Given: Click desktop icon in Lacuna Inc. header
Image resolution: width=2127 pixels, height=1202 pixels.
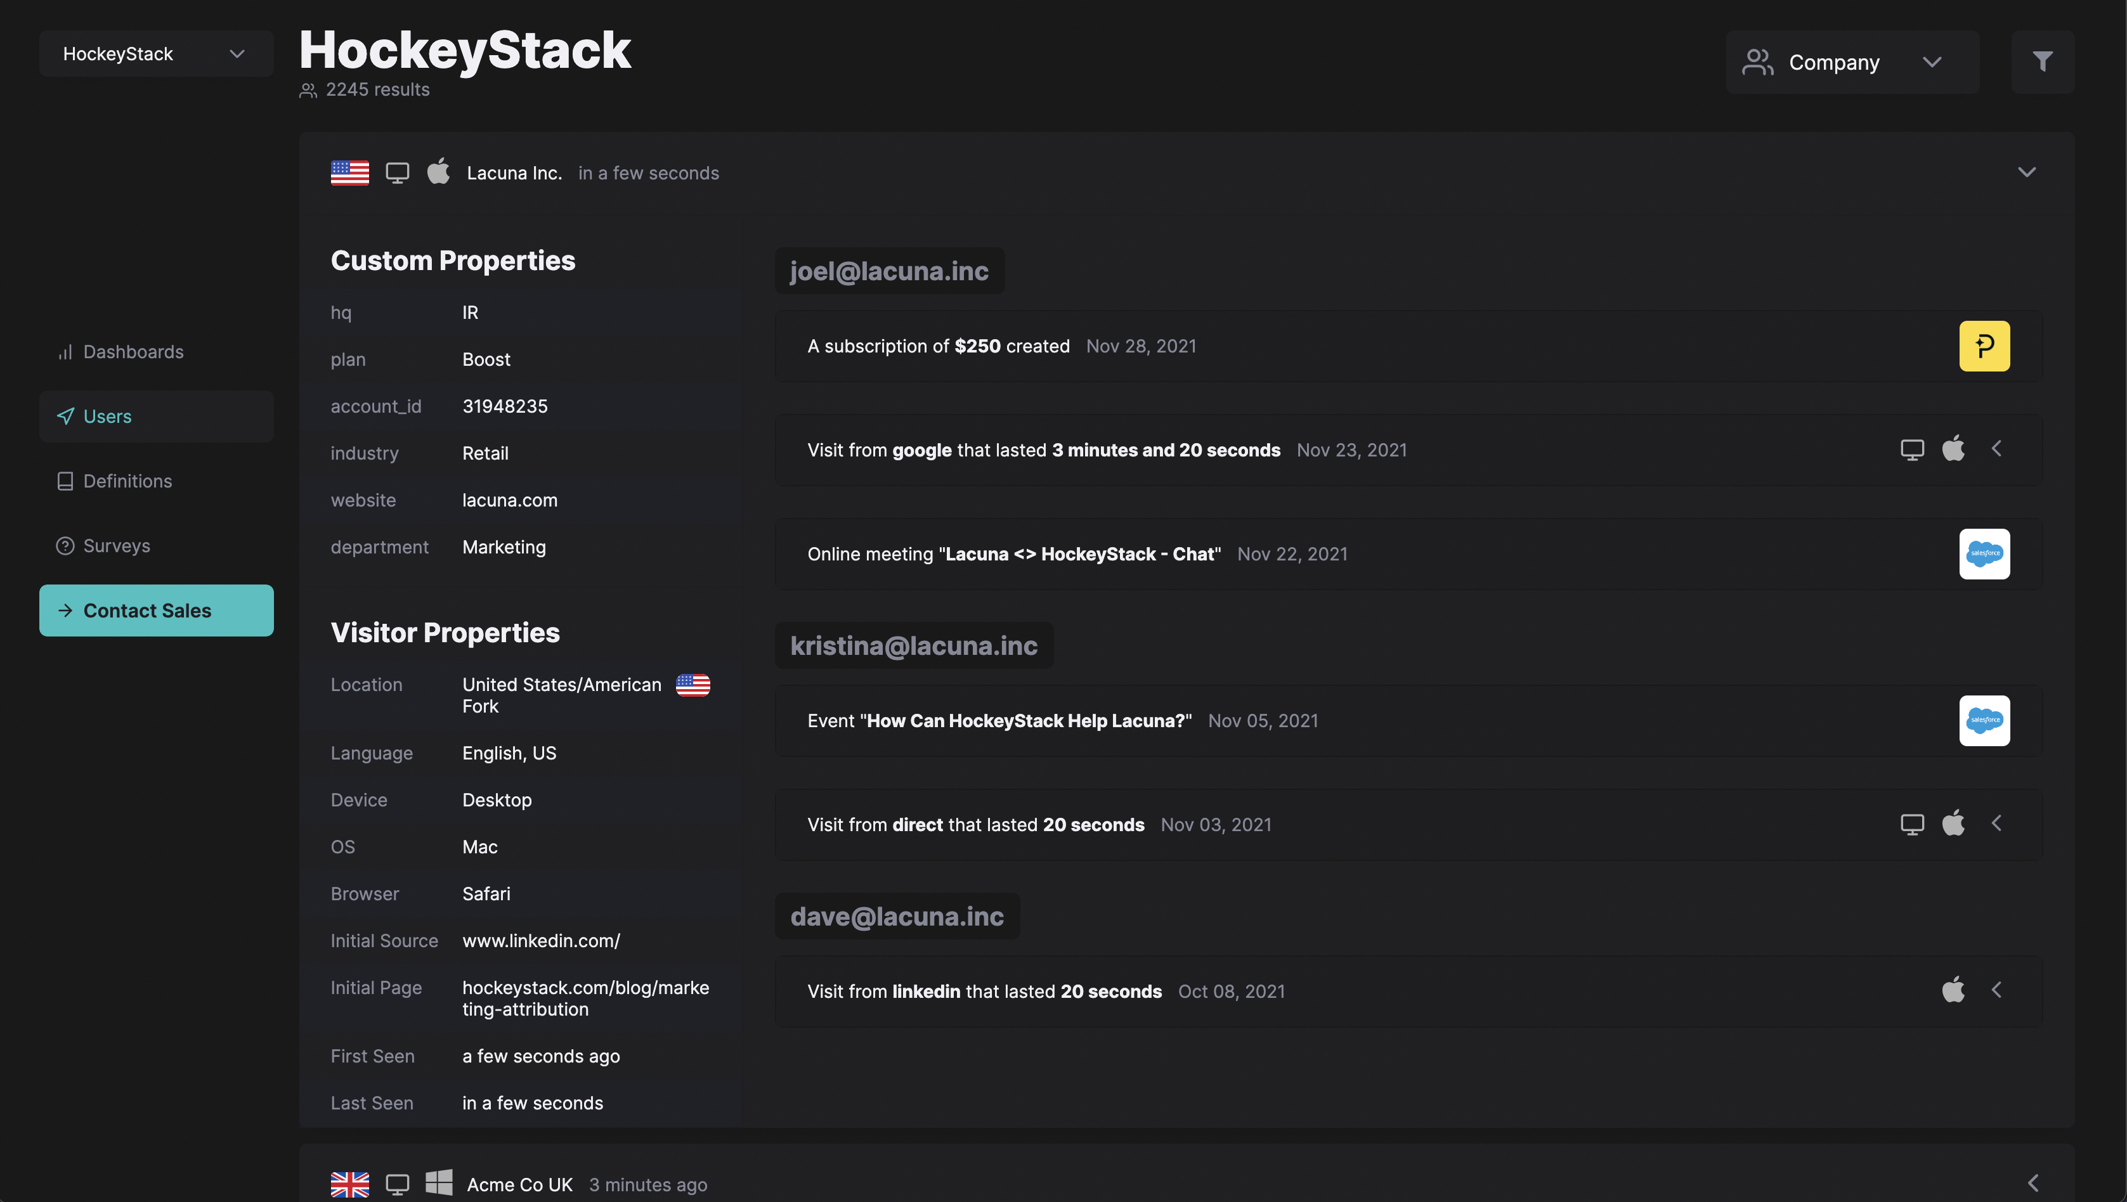Looking at the screenshot, I should 397,173.
